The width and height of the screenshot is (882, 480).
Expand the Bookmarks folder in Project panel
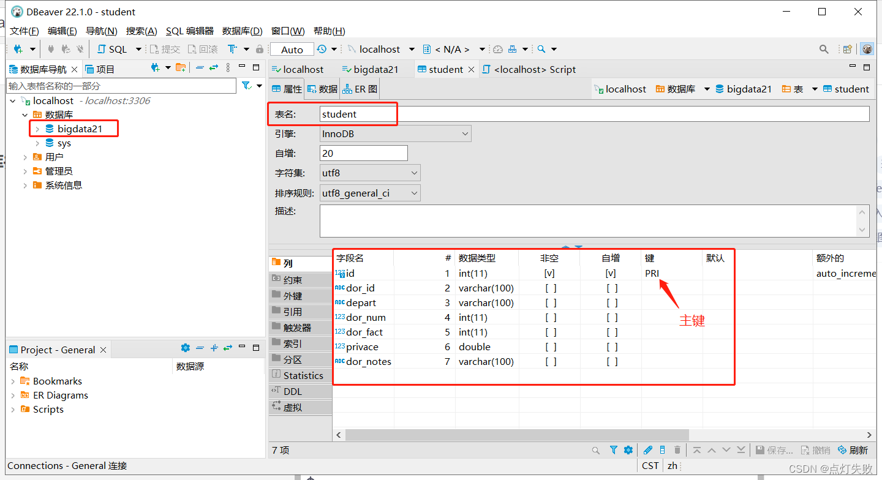(x=13, y=381)
